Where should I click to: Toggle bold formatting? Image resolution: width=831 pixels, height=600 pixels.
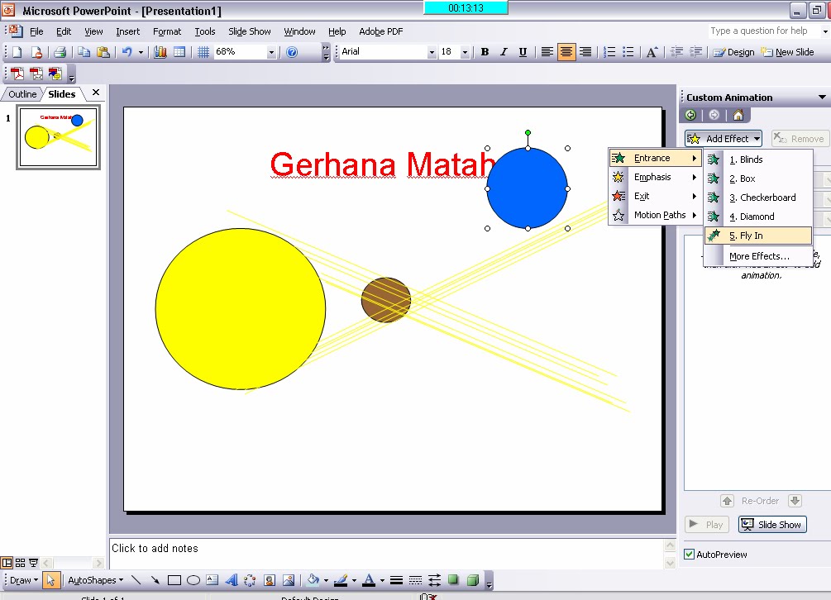(485, 51)
